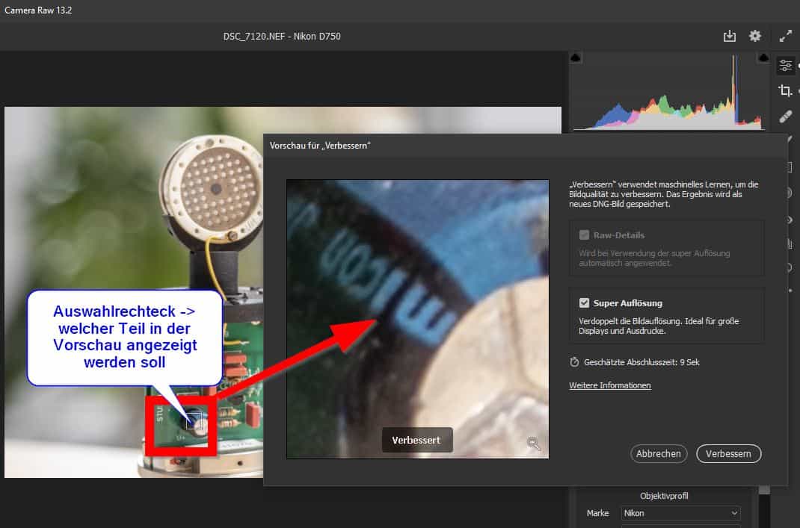
Task: Toggle shadow clipping warning in histogram
Action: pyautogui.click(x=576, y=58)
